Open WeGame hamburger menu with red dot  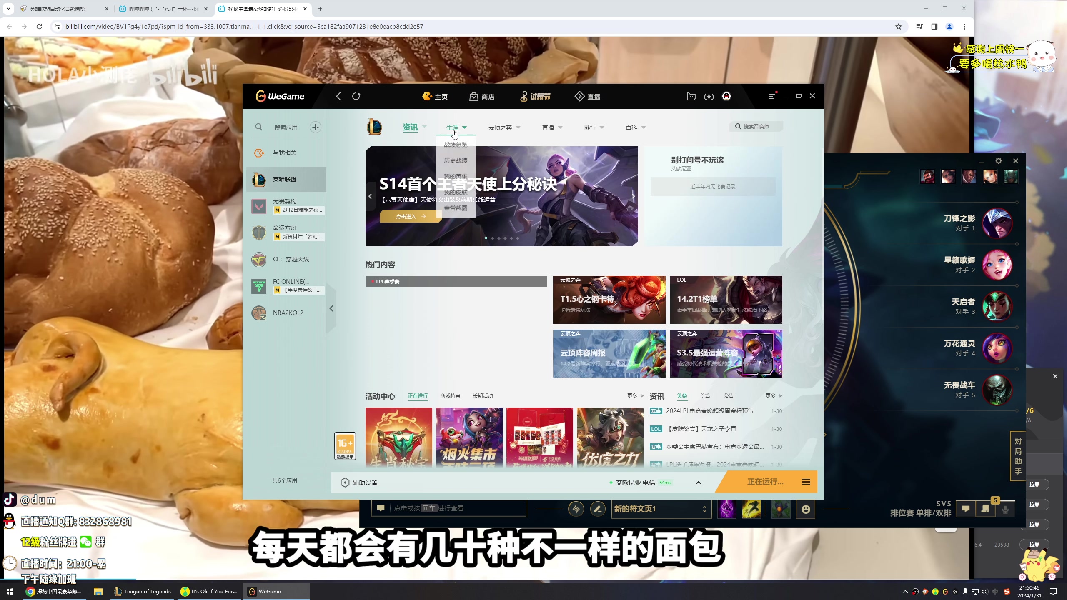click(x=772, y=96)
